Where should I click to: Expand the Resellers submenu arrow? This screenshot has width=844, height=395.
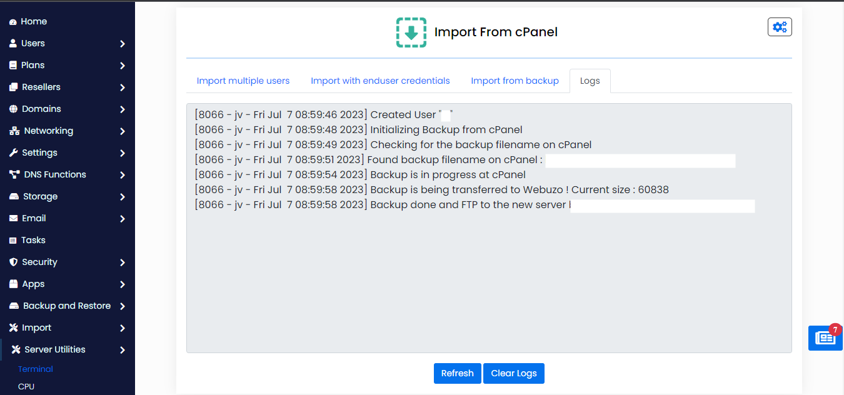click(x=123, y=87)
